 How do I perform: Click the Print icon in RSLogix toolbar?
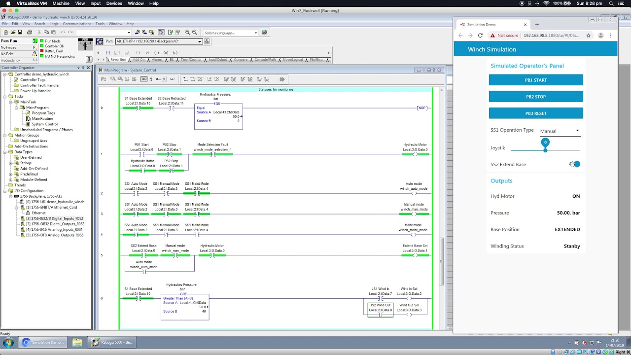(30, 32)
